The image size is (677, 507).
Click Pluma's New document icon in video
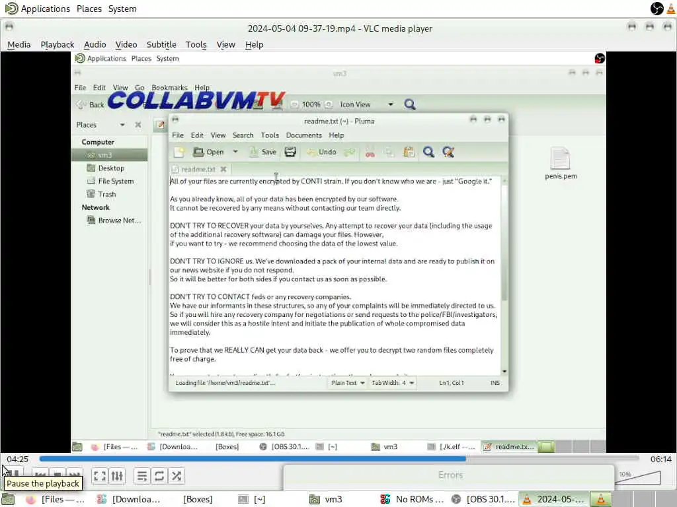[179, 152]
